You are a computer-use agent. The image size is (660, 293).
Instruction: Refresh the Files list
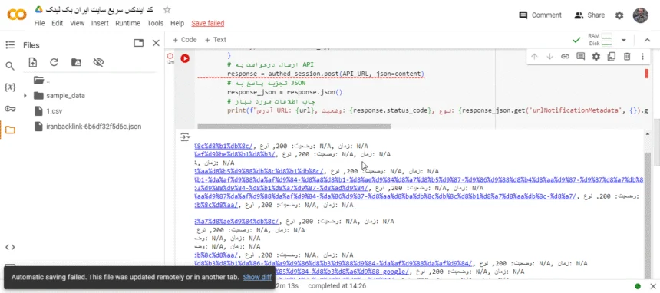[54, 62]
